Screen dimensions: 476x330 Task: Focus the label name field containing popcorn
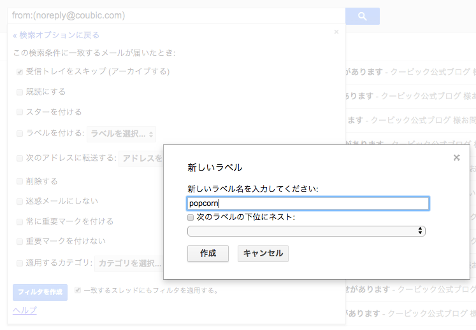click(308, 203)
